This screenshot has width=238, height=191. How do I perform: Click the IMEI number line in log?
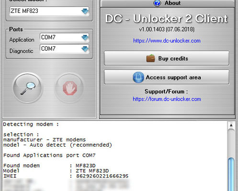point(66,176)
